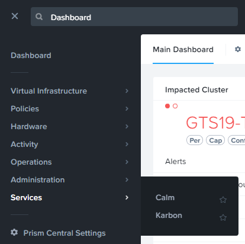Favorite Calm with its star icon
The height and width of the screenshot is (244, 245).
[223, 200]
